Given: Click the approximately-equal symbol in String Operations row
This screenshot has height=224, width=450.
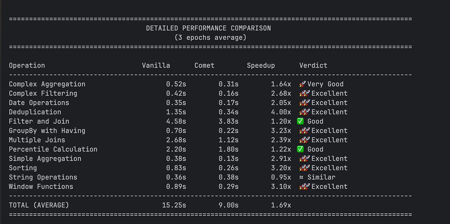Looking at the screenshot, I should click(301, 177).
